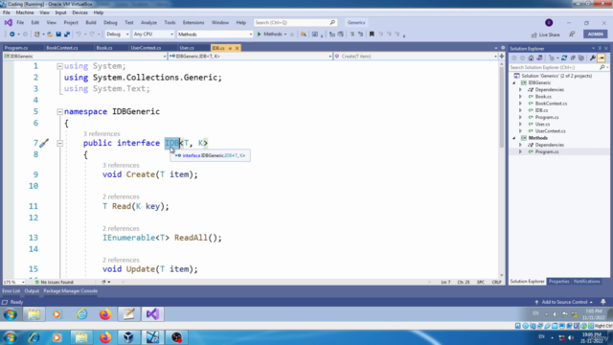The height and width of the screenshot is (345, 613).
Task: Expand IDBGeneric Dependencies node
Action: coord(520,89)
